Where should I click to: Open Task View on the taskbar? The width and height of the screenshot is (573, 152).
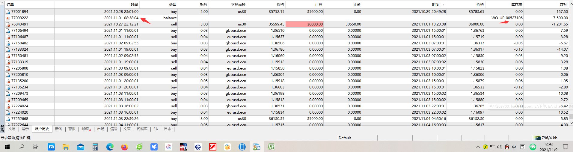(x=36, y=147)
